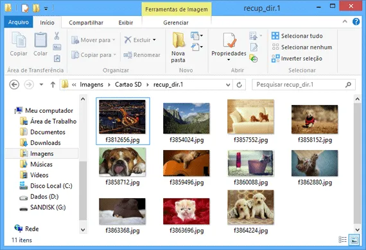Open Músicas in navigation pane
Screen dimensions: 366x250
tap(36, 164)
